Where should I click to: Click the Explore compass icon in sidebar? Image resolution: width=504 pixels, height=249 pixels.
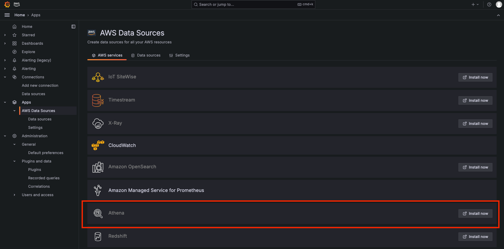14,52
